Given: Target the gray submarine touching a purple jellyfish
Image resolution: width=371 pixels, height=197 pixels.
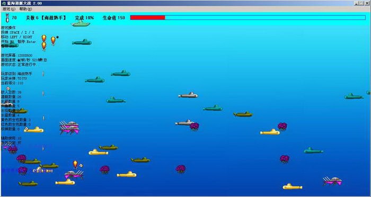Looking at the screenshot, I should point(184,122).
